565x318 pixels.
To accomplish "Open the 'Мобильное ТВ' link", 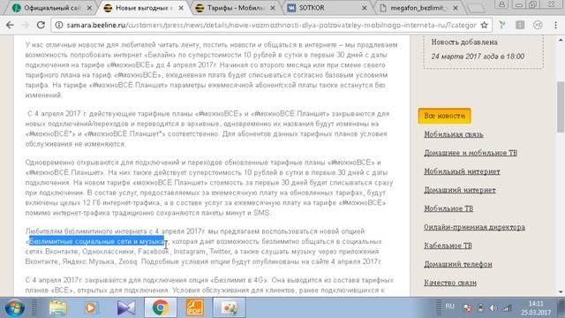I will [x=448, y=208].
